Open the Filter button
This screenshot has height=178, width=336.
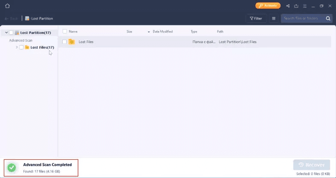point(256,19)
